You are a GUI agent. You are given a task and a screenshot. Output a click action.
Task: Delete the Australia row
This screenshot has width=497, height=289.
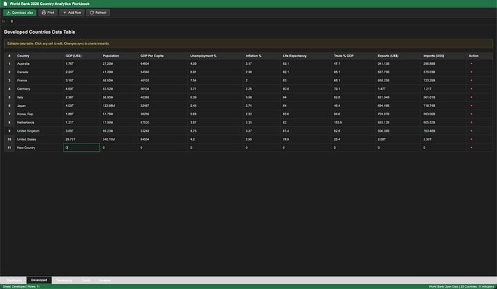click(471, 63)
